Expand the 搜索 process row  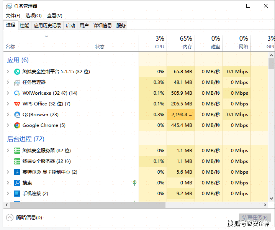(8, 182)
